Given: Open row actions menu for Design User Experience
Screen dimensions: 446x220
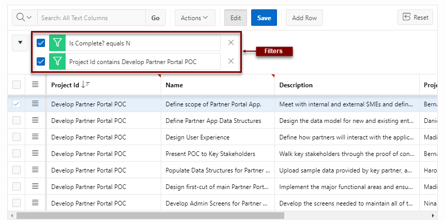Looking at the screenshot, I should (x=35, y=137).
